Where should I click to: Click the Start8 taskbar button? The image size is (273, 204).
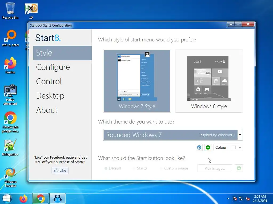point(58,199)
